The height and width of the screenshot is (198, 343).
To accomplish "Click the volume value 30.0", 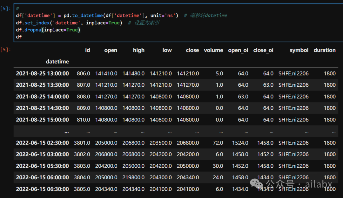I will click(218, 166).
